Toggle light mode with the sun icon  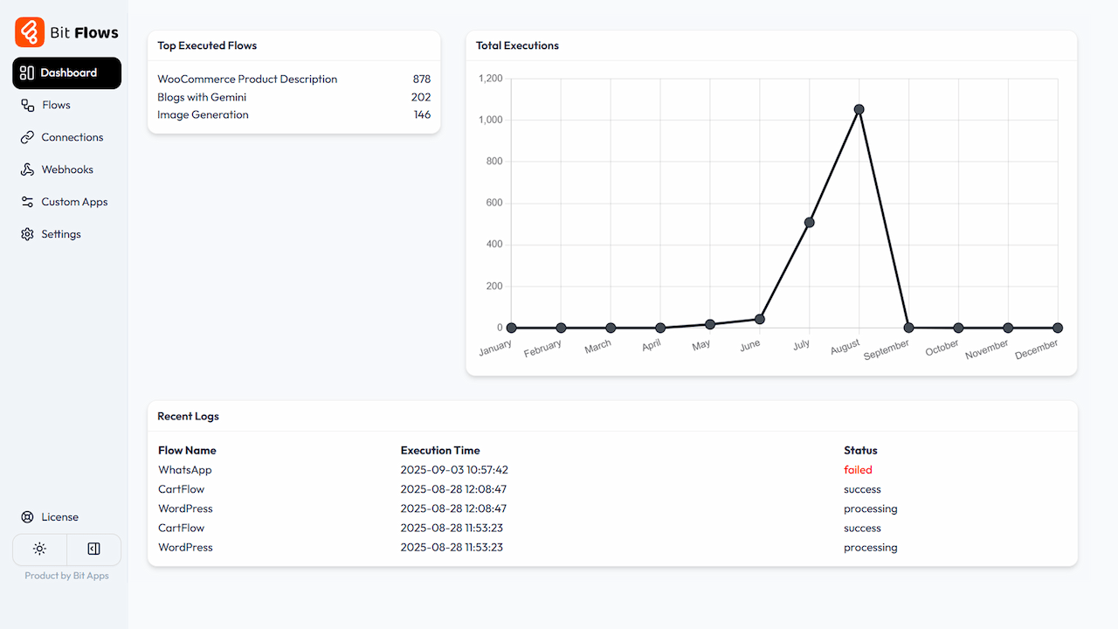click(39, 549)
